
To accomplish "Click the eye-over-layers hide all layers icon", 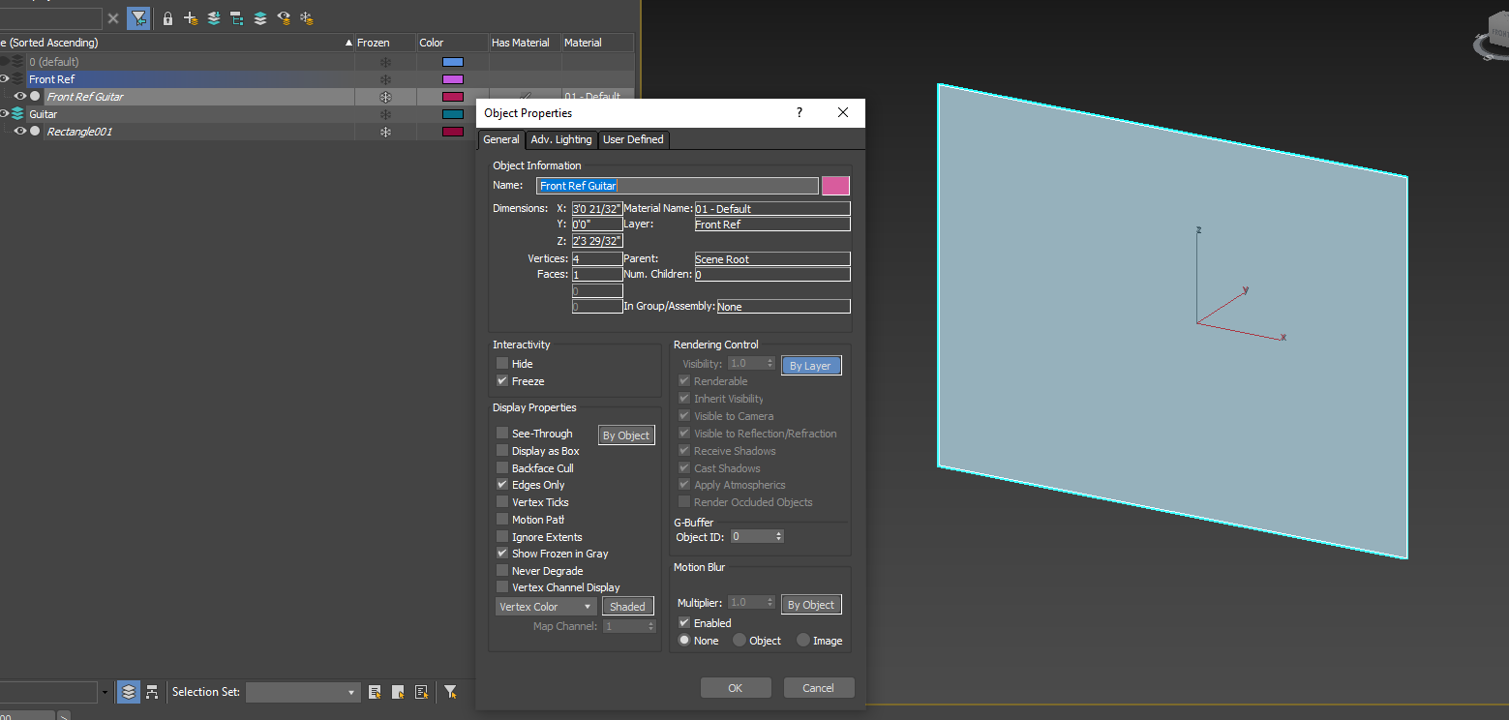I will point(284,18).
